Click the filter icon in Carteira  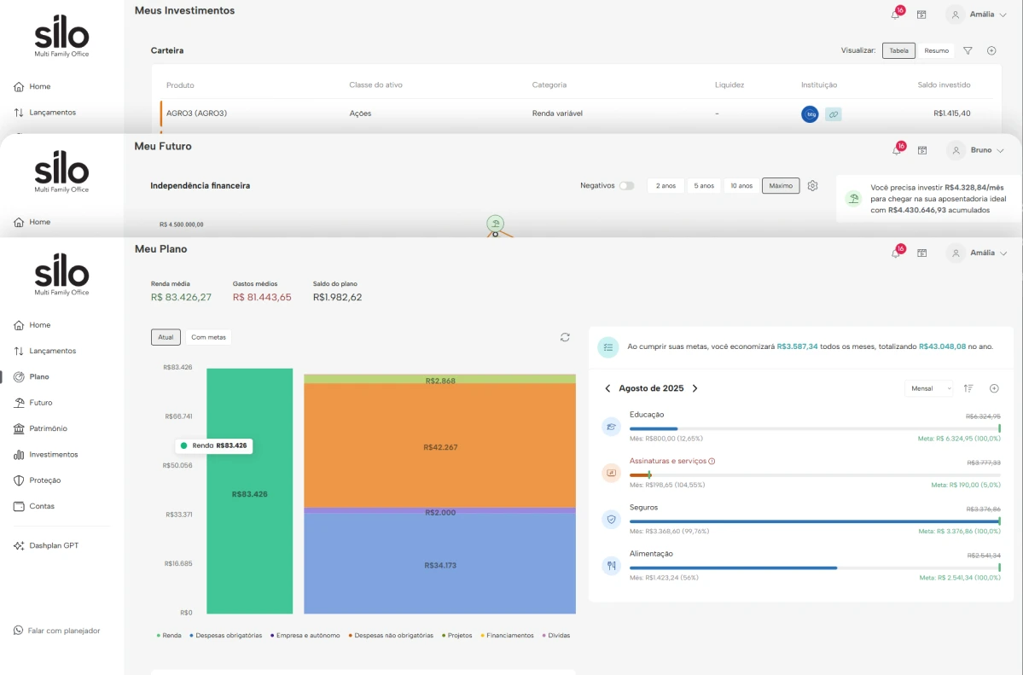968,50
